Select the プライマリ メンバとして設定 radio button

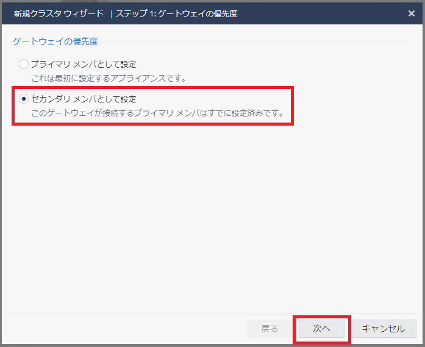24,63
